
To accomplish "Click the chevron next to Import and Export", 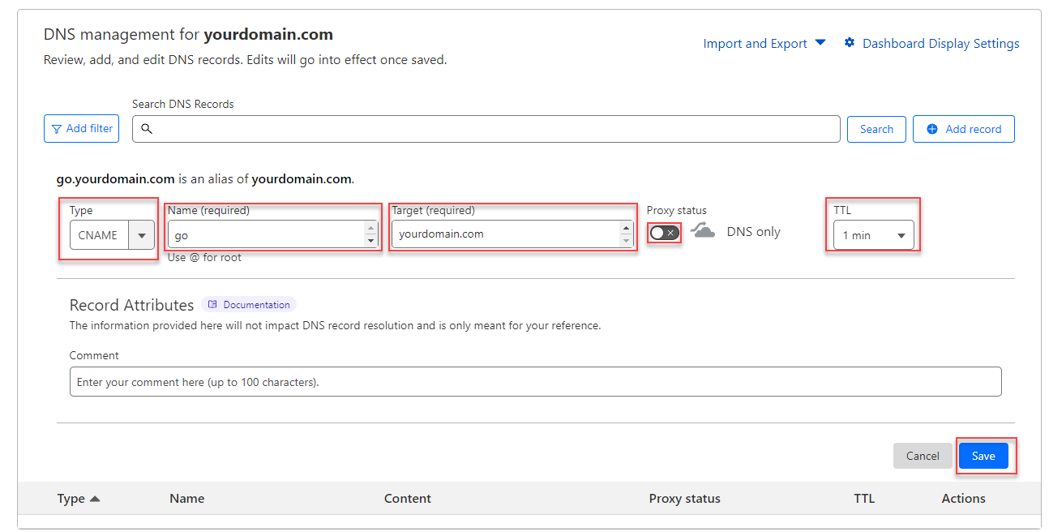I will point(820,42).
